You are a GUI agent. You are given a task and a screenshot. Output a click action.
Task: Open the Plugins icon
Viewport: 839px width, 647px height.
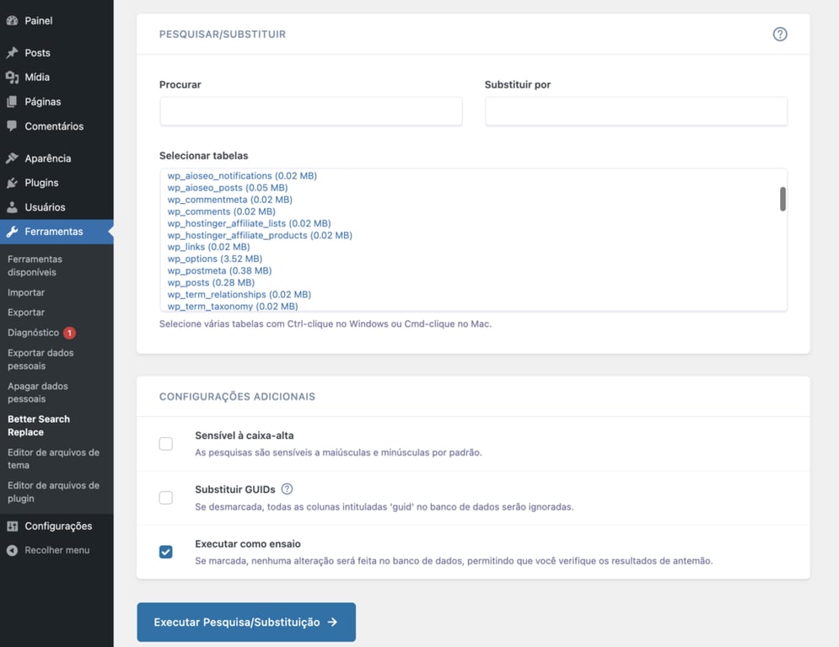click(12, 182)
